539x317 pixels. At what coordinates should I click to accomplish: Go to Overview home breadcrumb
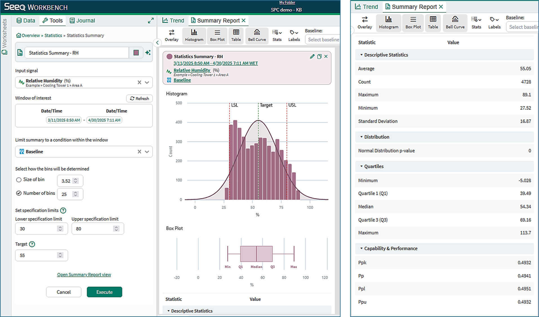28,35
